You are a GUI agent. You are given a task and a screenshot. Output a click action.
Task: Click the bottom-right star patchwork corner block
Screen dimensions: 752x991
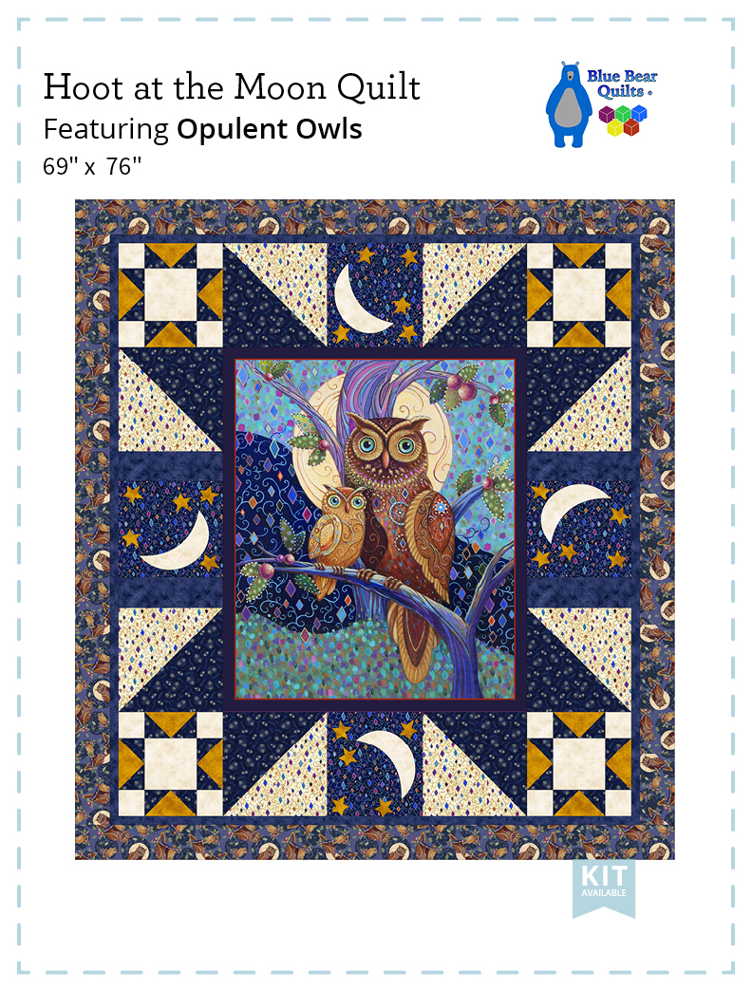pos(579,763)
